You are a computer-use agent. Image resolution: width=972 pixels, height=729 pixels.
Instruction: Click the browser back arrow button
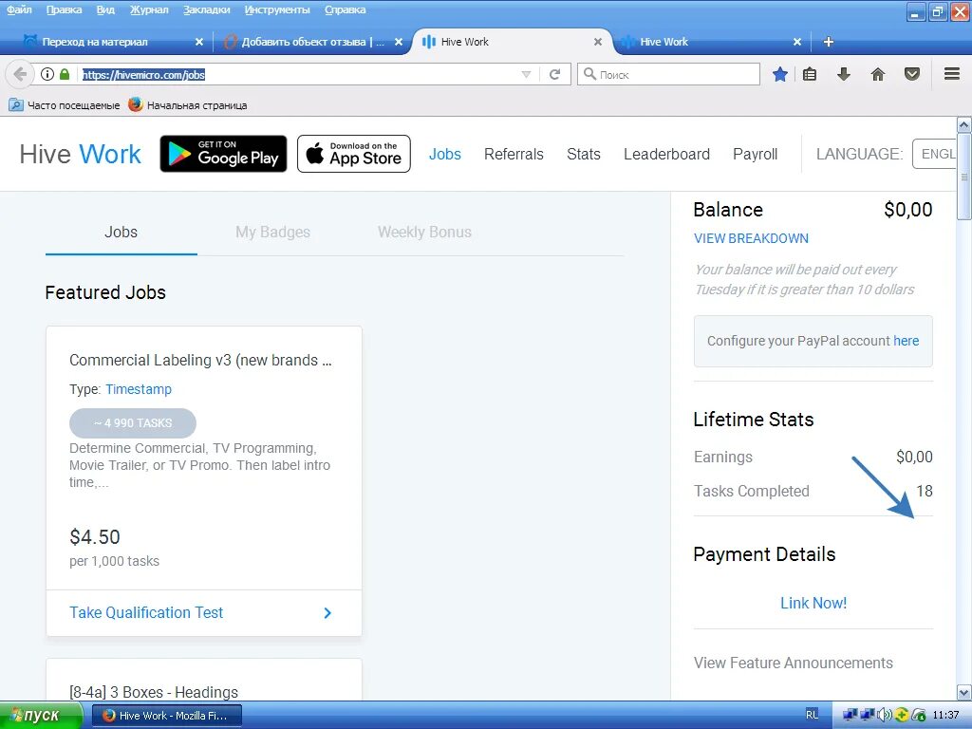pyautogui.click(x=19, y=74)
